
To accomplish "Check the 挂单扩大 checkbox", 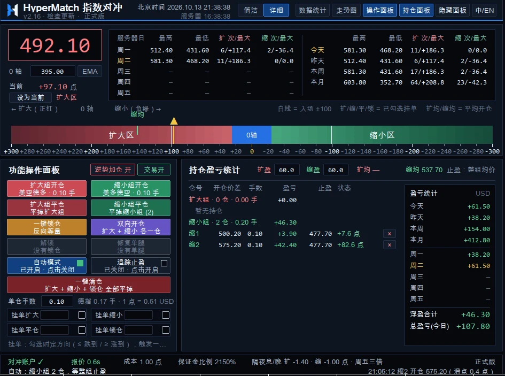I will [82, 315].
